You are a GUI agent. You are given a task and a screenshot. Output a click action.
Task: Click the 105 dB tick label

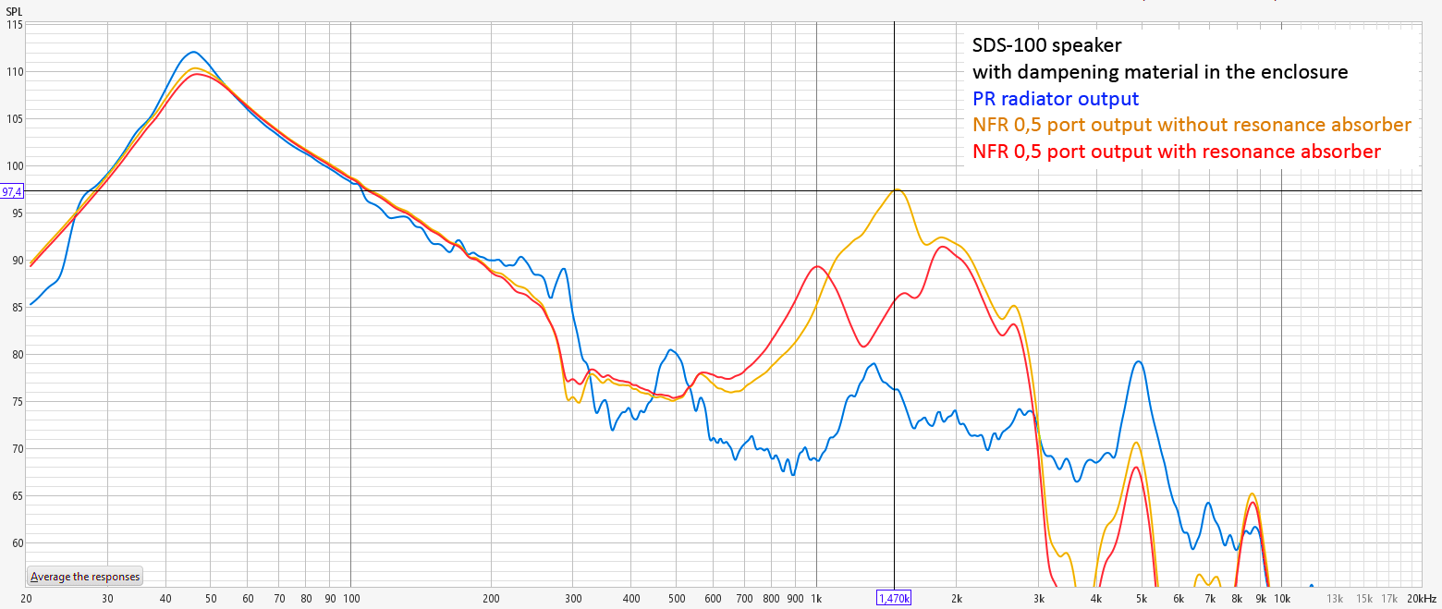[14, 119]
